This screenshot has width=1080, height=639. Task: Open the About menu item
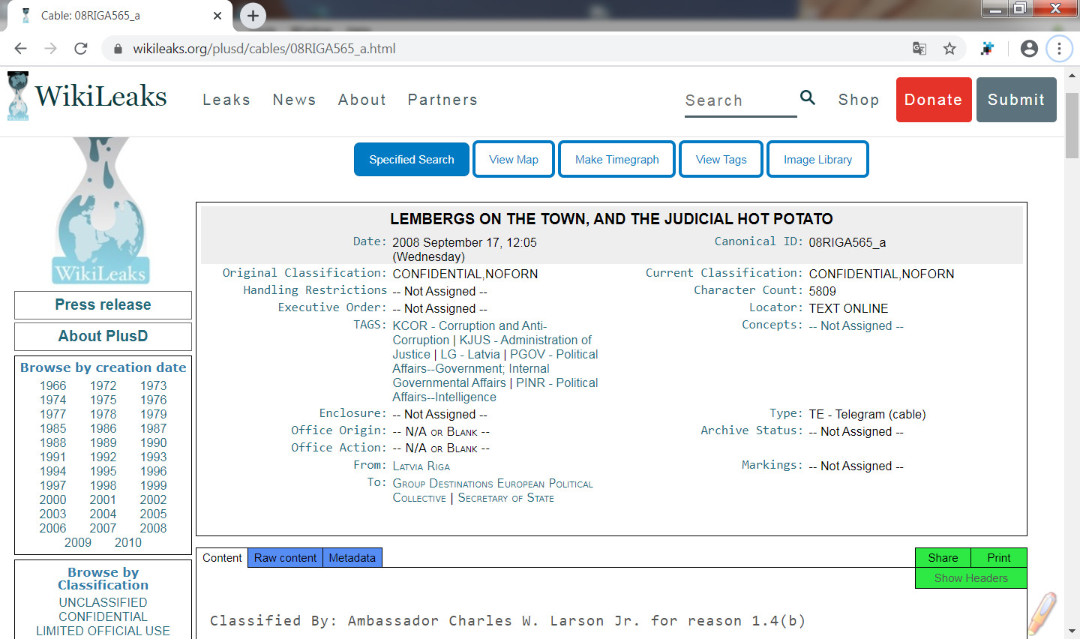[x=362, y=100]
